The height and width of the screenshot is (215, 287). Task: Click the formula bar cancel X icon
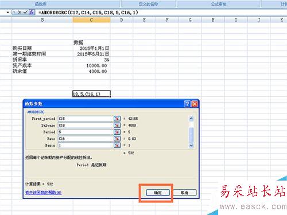click(20, 13)
